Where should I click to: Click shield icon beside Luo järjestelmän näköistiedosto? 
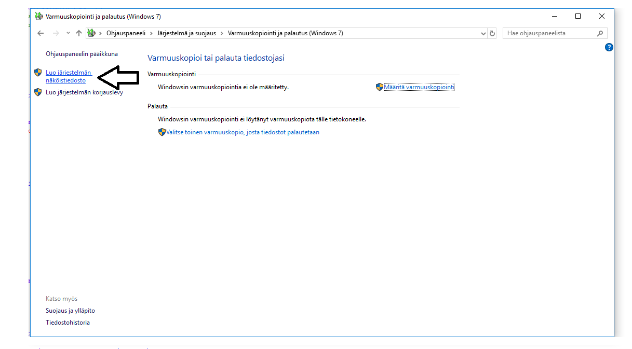[x=38, y=73]
